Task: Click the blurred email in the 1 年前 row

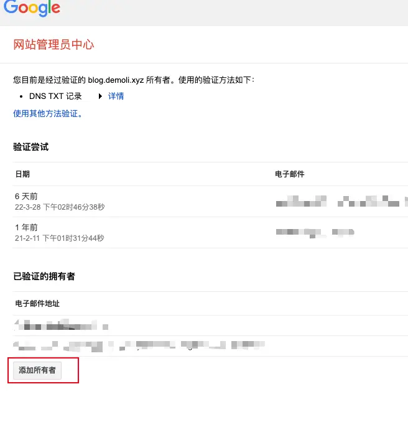Action: [x=315, y=233]
